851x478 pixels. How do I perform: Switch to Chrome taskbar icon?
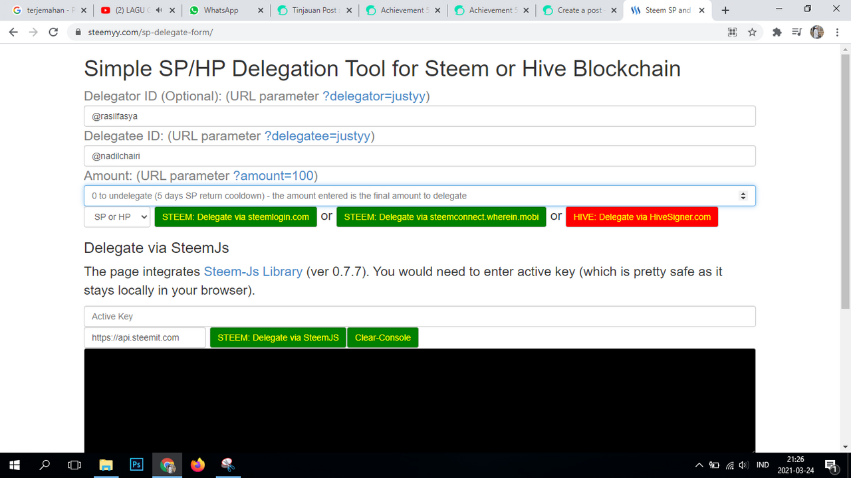point(167,465)
